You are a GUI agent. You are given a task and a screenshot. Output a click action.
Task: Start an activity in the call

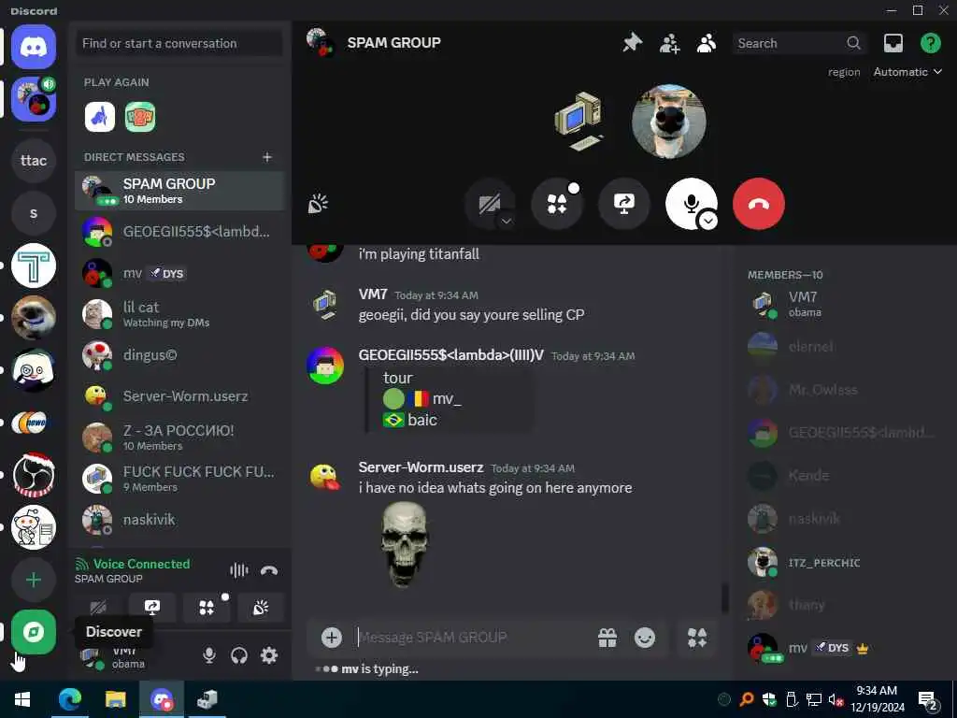pos(557,204)
